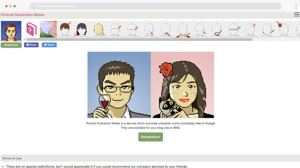
Task: Select the clothing category icon
Action: pos(183,30)
